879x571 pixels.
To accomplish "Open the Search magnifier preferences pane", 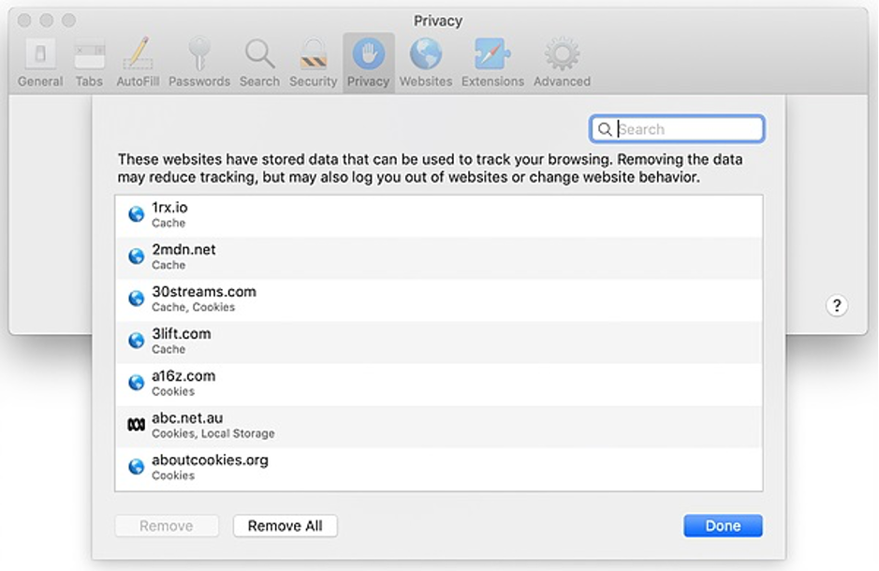I will pyautogui.click(x=259, y=63).
